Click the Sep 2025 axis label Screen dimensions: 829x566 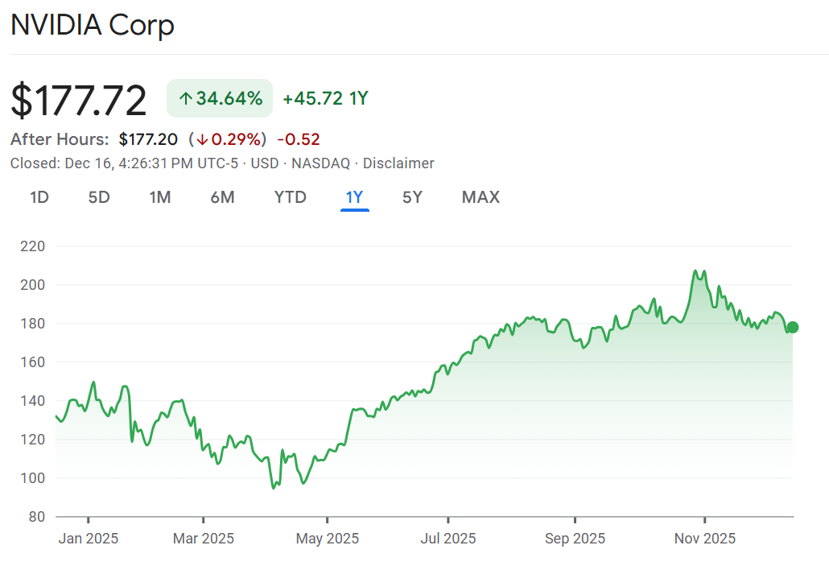point(575,539)
